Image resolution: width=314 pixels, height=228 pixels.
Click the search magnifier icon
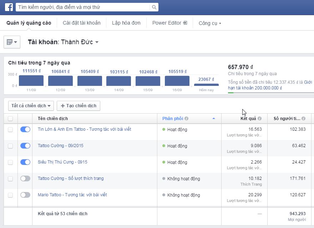[x=154, y=7]
